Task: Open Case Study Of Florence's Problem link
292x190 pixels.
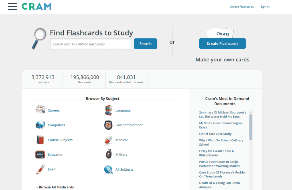Action: (223, 174)
